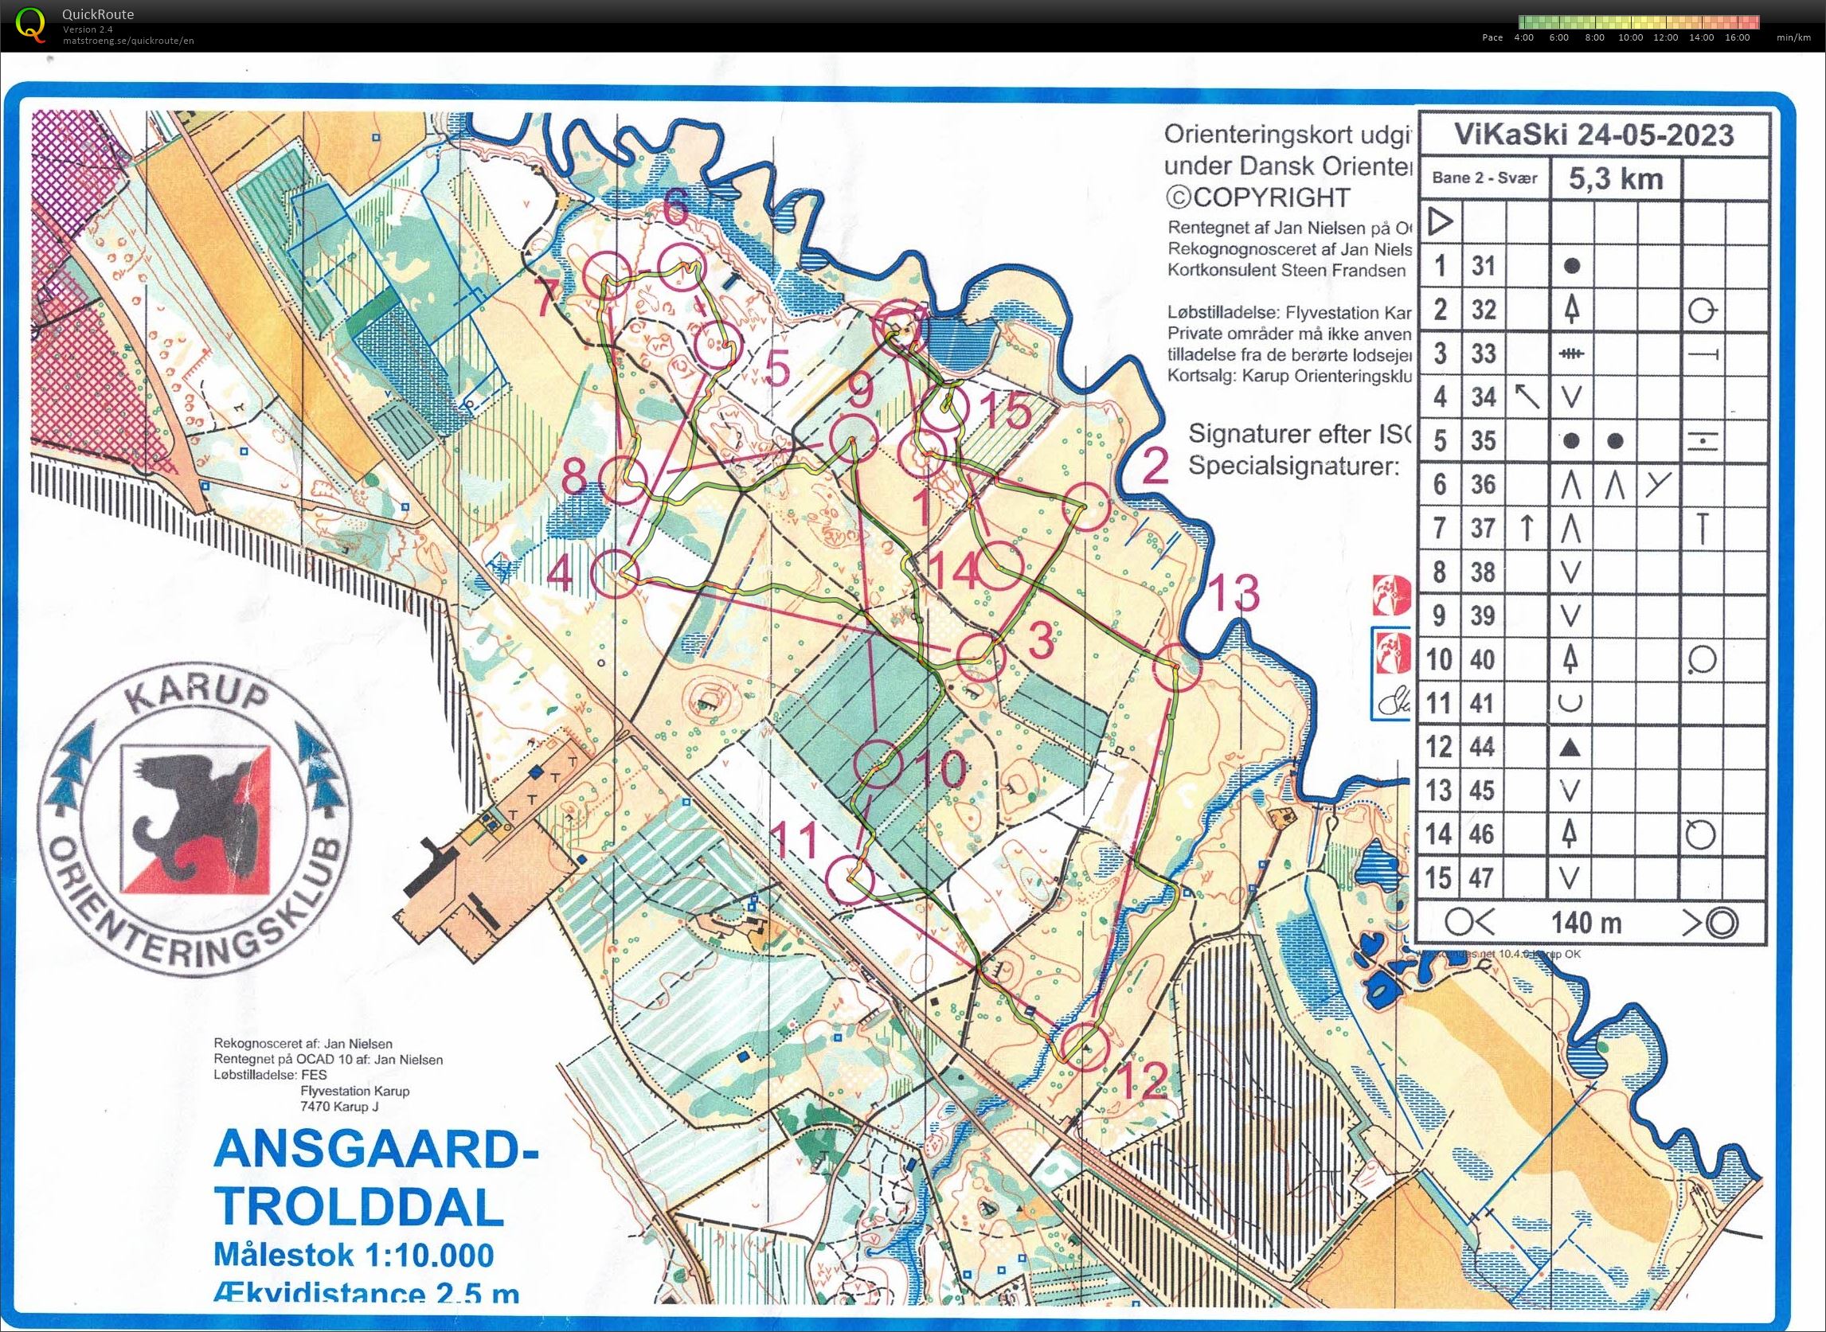Click the Bane 2 - Svær cell
The height and width of the screenshot is (1332, 1826).
[1485, 178]
